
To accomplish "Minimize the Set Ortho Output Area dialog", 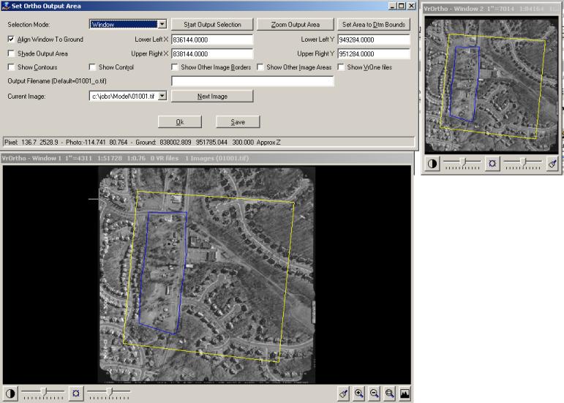I will [x=393, y=6].
